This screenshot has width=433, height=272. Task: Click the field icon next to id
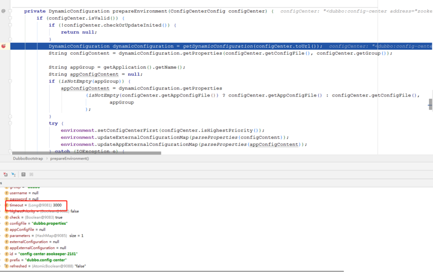[x=6, y=254]
